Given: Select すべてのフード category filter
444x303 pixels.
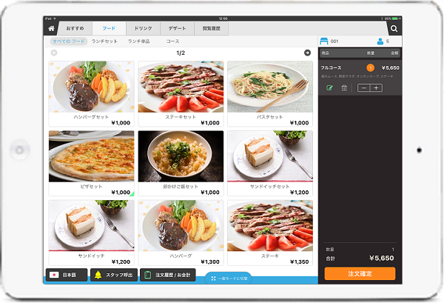Looking at the screenshot, I should 69,41.
